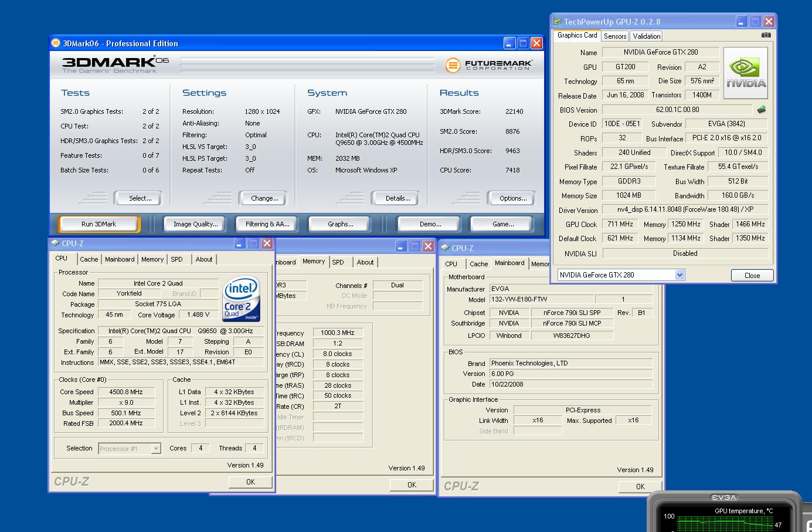The image size is (812, 532).
Task: Select the Graphics Card tab in GPU-Z
Action: point(577,35)
